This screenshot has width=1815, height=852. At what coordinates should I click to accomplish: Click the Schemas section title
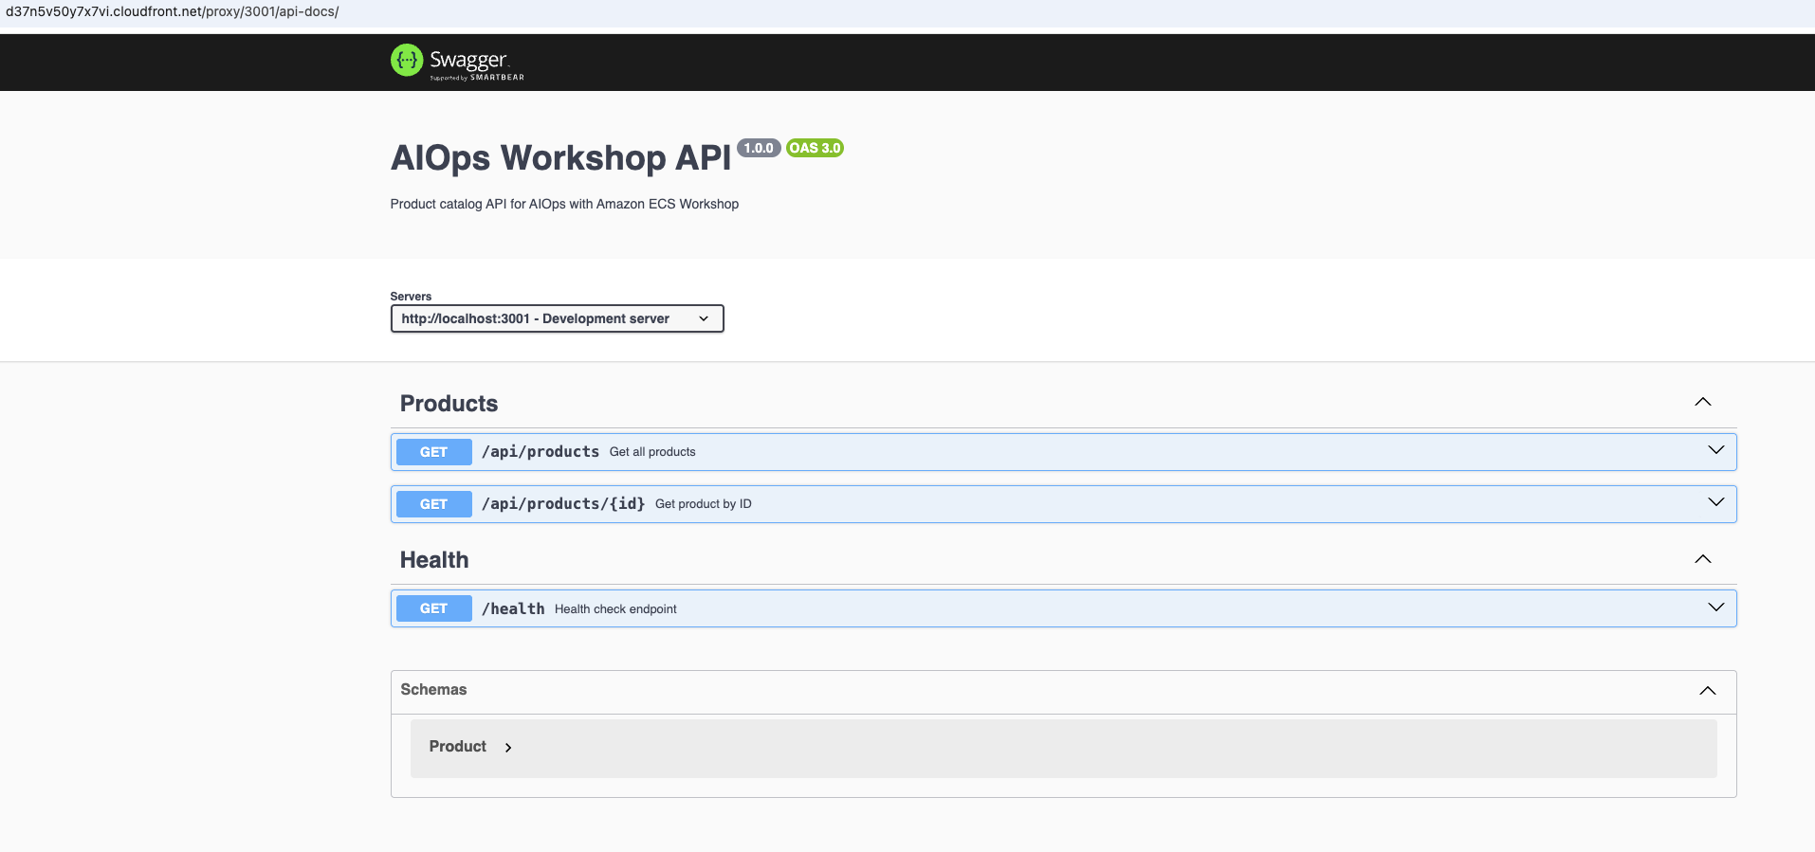point(433,690)
